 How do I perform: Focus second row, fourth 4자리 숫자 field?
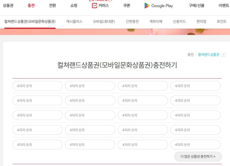[195, 101]
